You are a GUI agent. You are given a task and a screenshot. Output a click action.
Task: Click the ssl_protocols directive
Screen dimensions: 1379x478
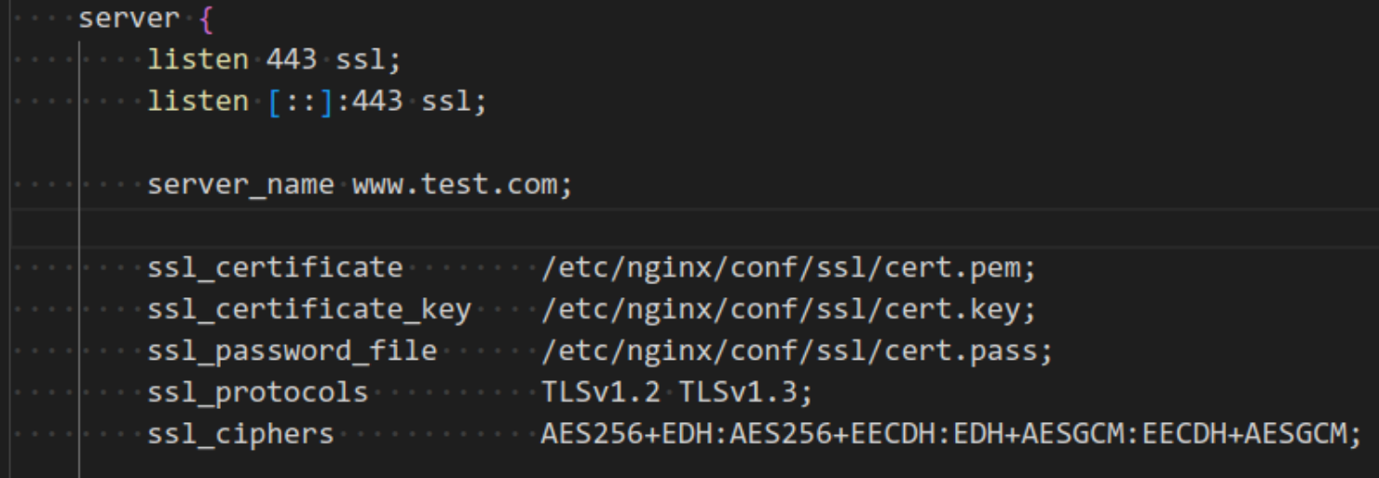pos(257,392)
